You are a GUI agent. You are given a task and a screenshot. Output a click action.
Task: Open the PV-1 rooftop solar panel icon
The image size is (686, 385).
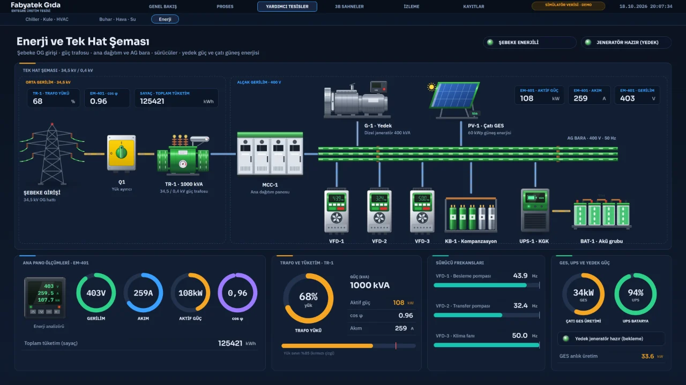pyautogui.click(x=454, y=100)
